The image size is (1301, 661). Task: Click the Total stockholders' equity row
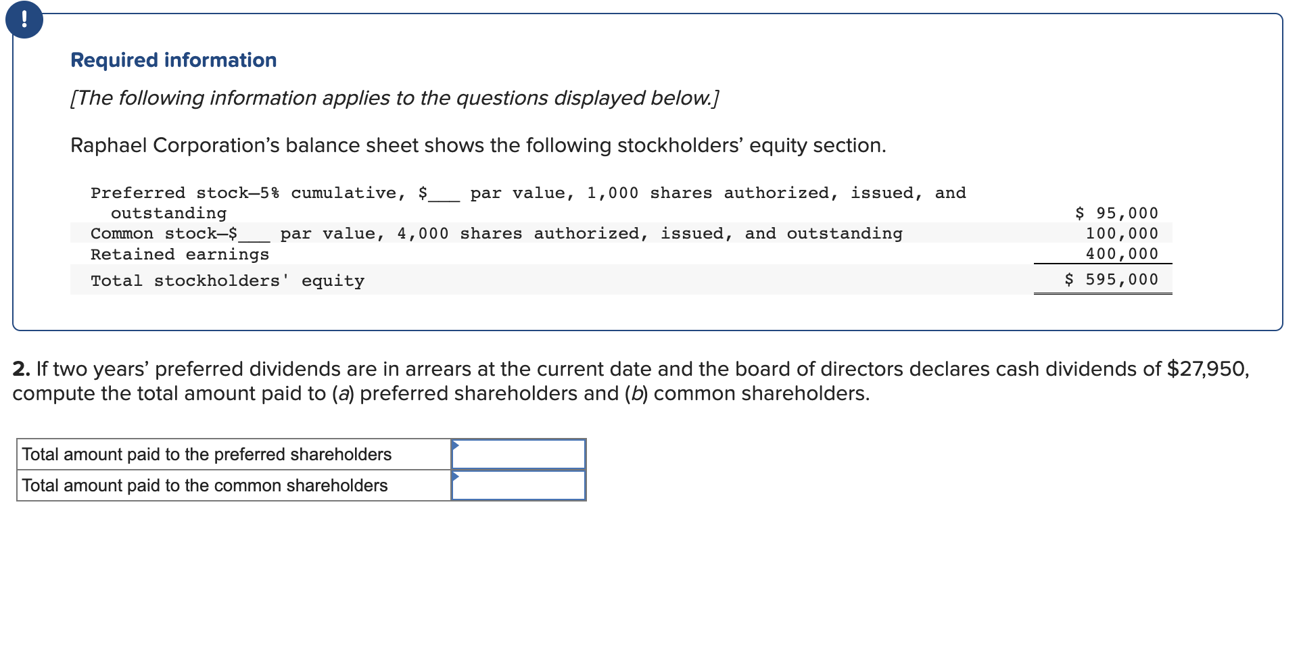(x=227, y=280)
